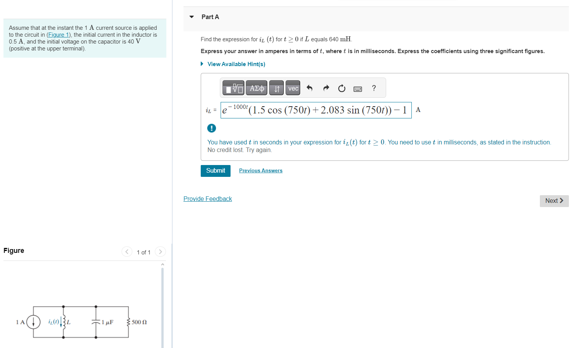Image resolution: width=580 pixels, height=348 pixels.
Task: Click the question mark help icon
Action: (374, 88)
